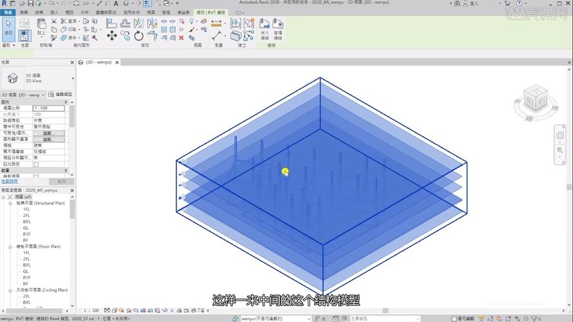Toggle the editable only checkbox in status bar
Image resolution: width=573 pixels, height=322 pixels.
click(454, 319)
